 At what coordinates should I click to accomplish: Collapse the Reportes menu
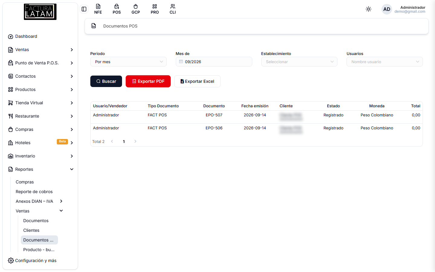40,169
